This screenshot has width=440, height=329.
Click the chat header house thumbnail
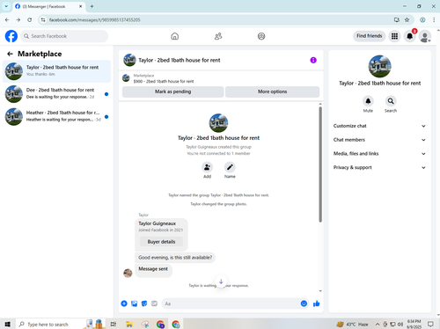coord(129,60)
